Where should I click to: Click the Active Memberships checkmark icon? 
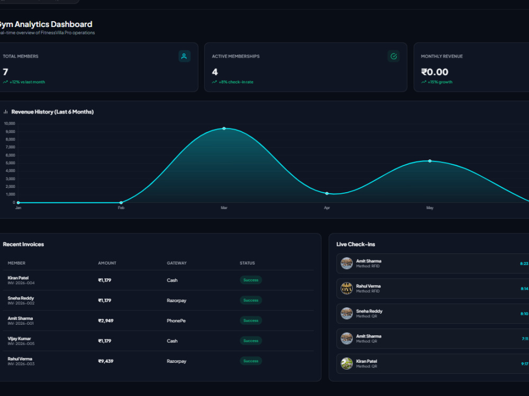click(x=394, y=56)
